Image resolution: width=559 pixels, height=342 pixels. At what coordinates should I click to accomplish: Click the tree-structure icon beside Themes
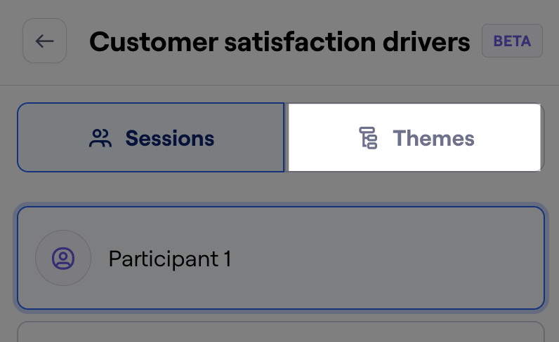pos(368,138)
